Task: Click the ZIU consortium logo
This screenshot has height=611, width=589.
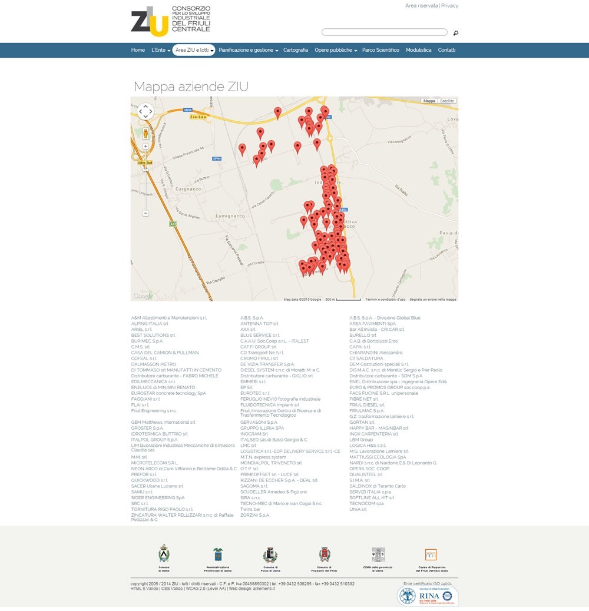Action: point(171,21)
